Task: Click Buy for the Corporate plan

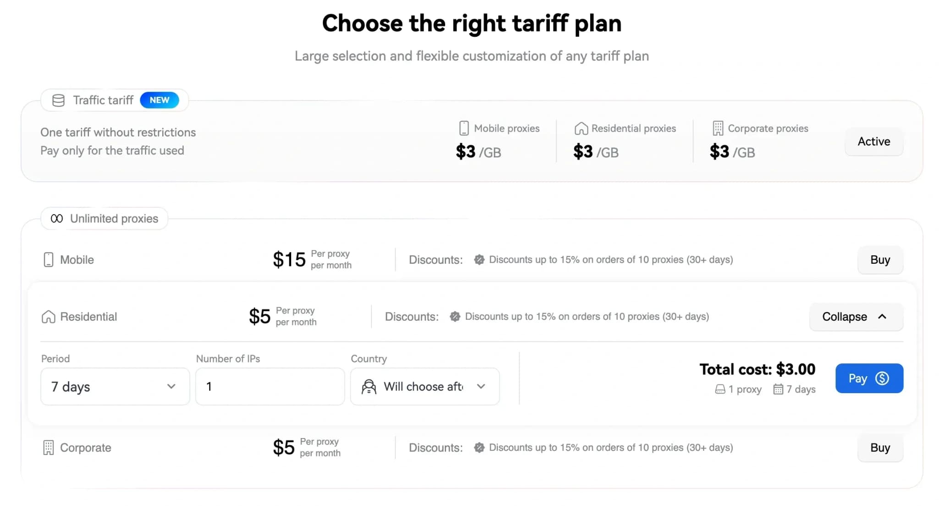Action: 880,448
